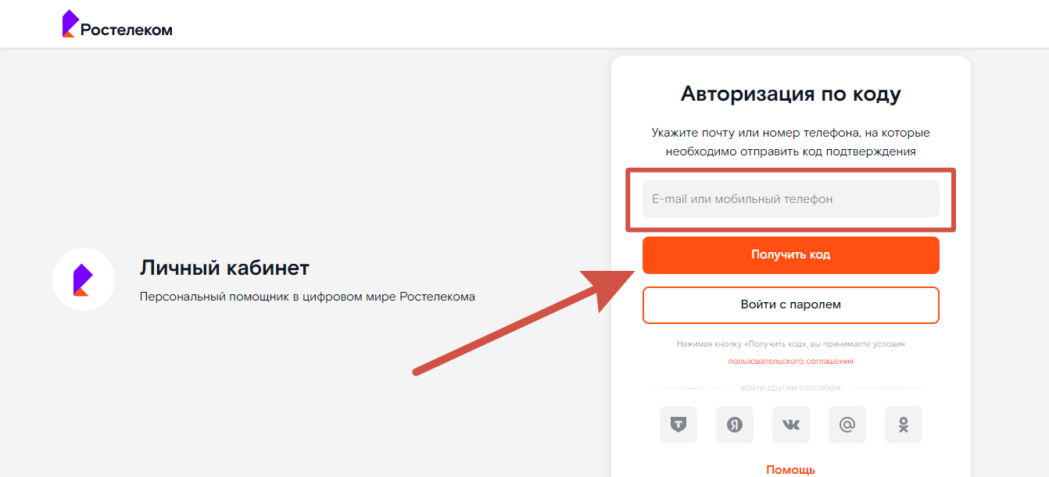The height and width of the screenshot is (477, 1049).
Task: Open the пользовательского соглашения link
Action: 790,361
